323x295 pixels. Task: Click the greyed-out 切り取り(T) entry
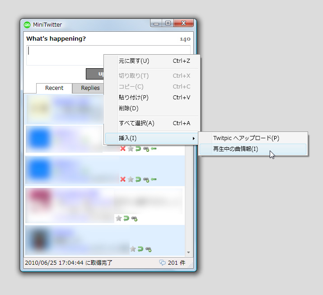153,76
